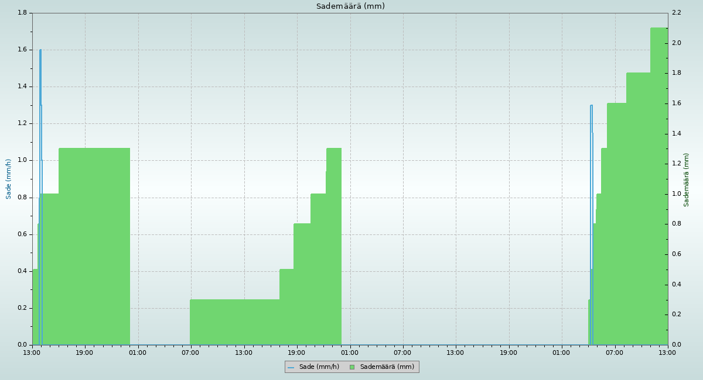703x380 pixels.
Task: Select the blue spike peak reaching 1.6 mm/h
Action: click(x=40, y=50)
